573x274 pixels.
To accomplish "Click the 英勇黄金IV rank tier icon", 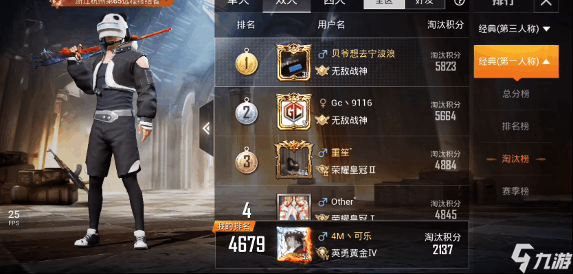I will [x=322, y=252].
